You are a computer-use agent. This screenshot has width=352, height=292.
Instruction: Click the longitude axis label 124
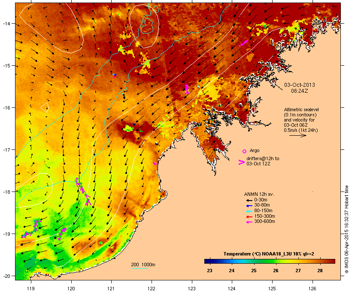point(232,289)
